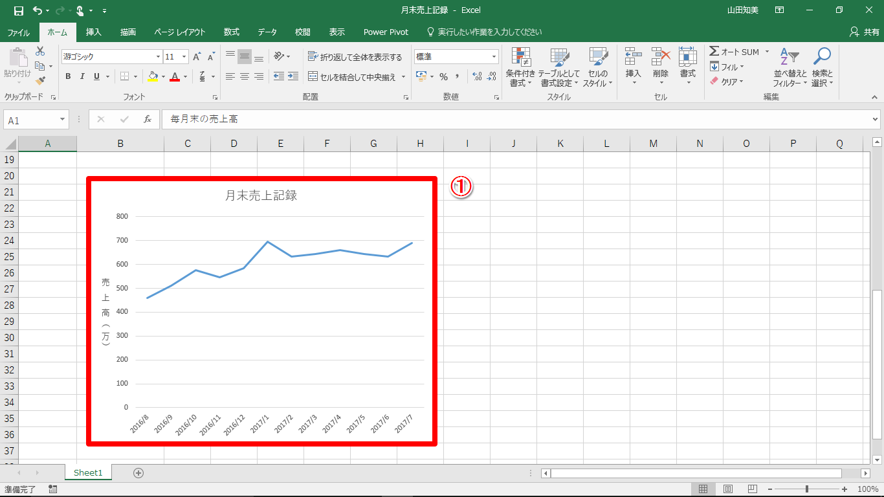Expand the Name Box dropdown next to A1
Screen dimensions: 884x497
point(63,120)
